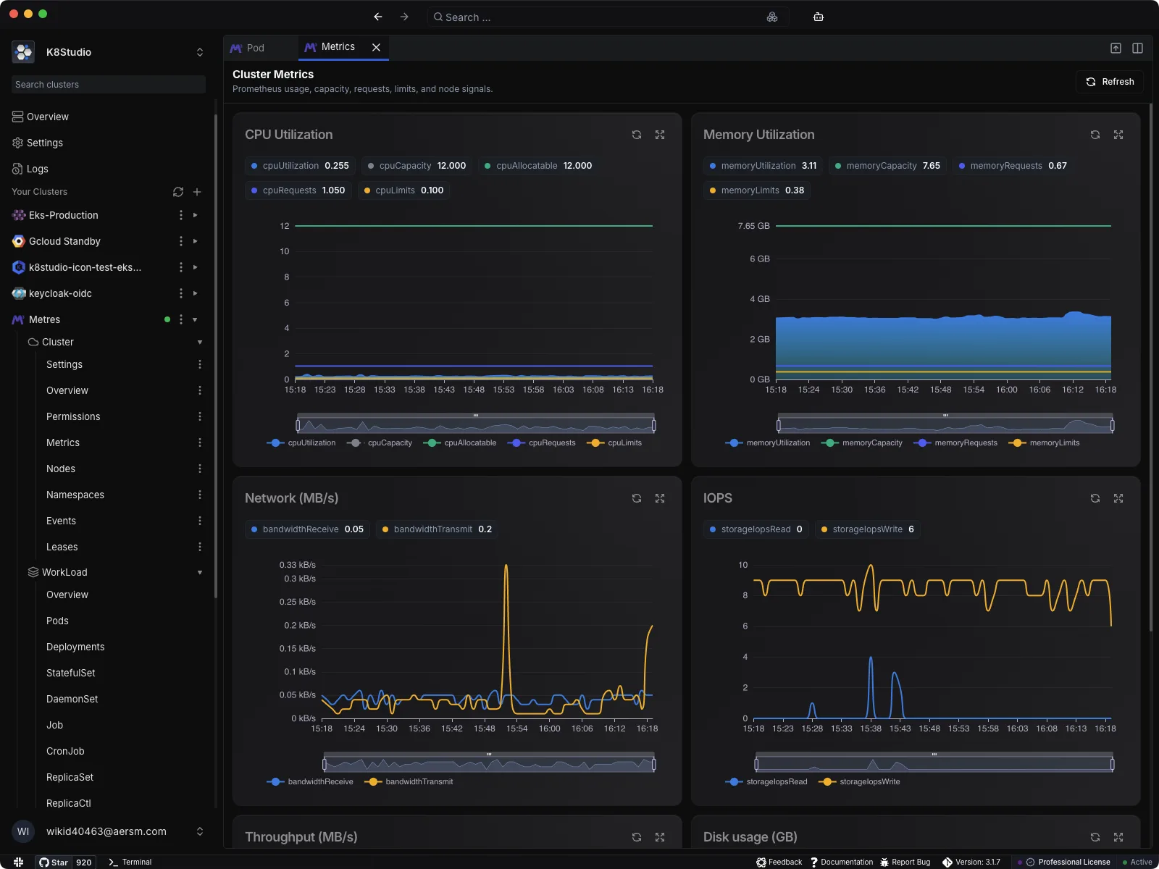Refresh the CPU Utilization chart
The width and height of the screenshot is (1159, 869).
637,135
